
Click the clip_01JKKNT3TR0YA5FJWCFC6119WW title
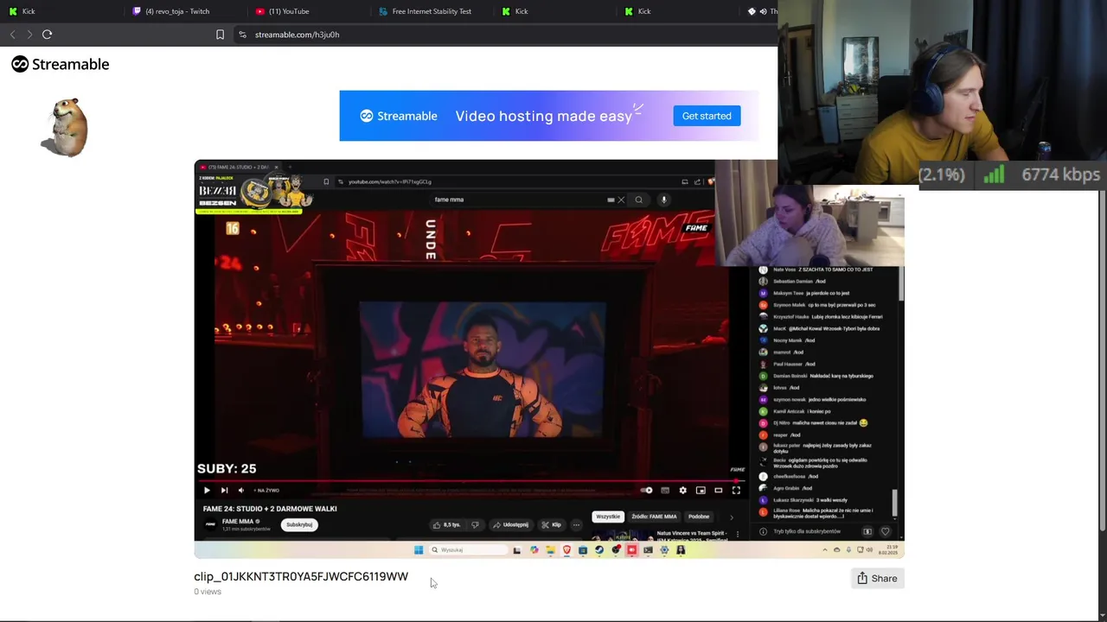pos(301,576)
